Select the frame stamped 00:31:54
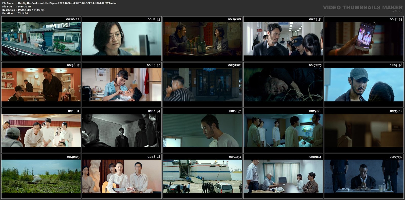 [364, 38]
